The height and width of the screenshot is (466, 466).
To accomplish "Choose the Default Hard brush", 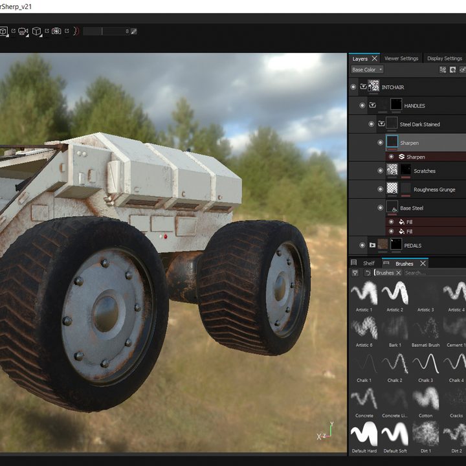I will (x=364, y=437).
